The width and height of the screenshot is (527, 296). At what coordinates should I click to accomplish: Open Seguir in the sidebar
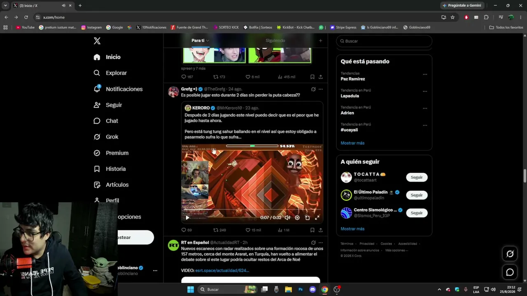click(107, 105)
